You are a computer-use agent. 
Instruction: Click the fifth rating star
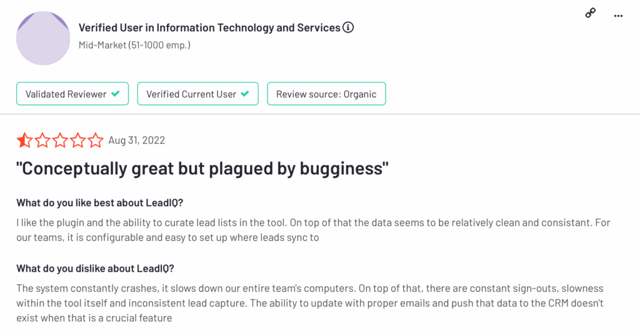[96, 140]
